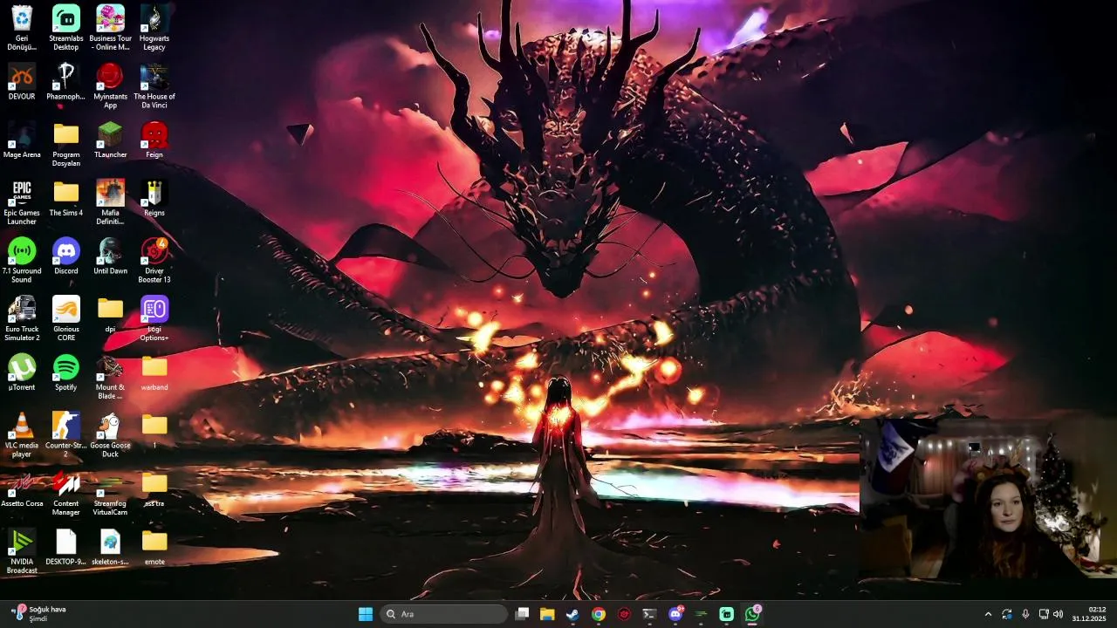The image size is (1117, 628).
Task: Select The Sims 4 folder
Action: [x=66, y=199]
